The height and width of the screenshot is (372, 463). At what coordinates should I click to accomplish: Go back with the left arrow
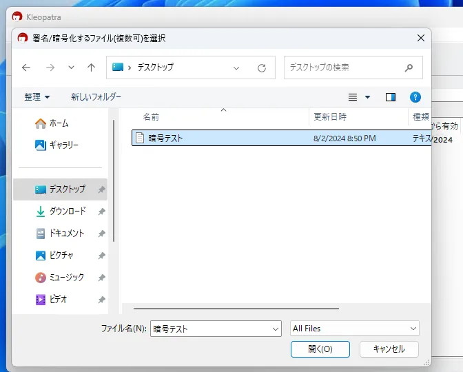(26, 68)
